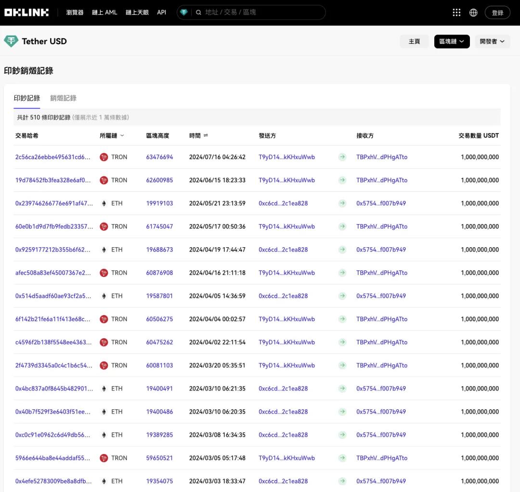This screenshot has width=520, height=492.
Task: Select the 鏈上天眼 menu item
Action: (137, 12)
